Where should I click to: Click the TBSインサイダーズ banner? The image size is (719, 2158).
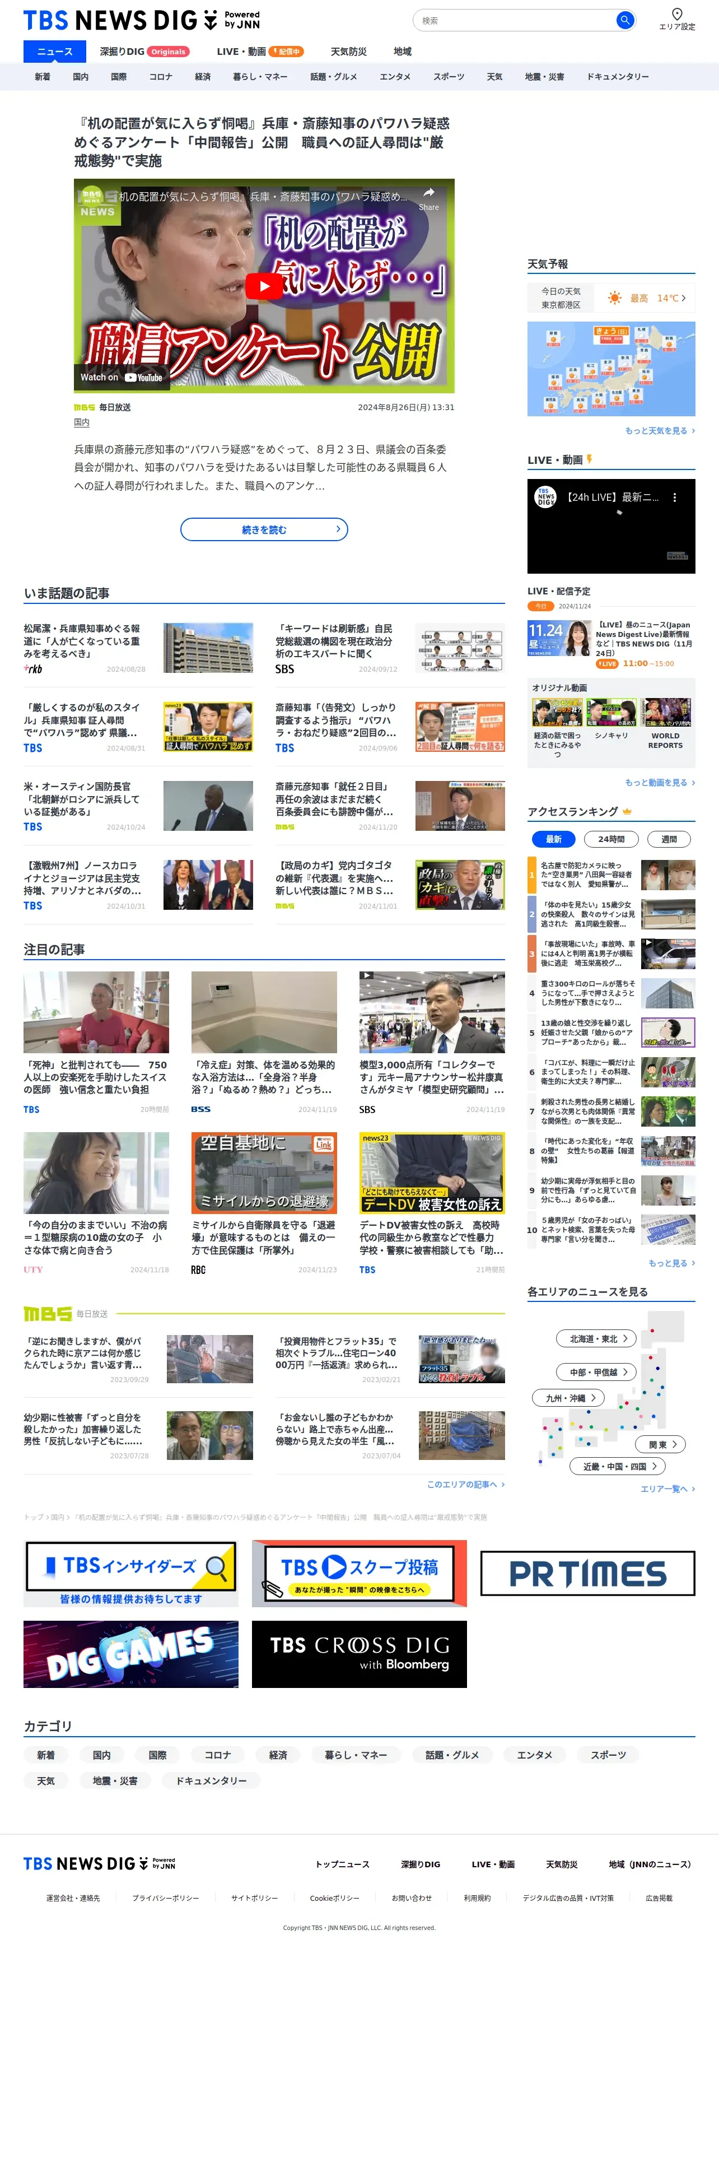pyautogui.click(x=130, y=1573)
